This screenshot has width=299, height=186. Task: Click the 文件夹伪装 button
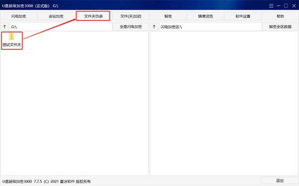click(93, 16)
